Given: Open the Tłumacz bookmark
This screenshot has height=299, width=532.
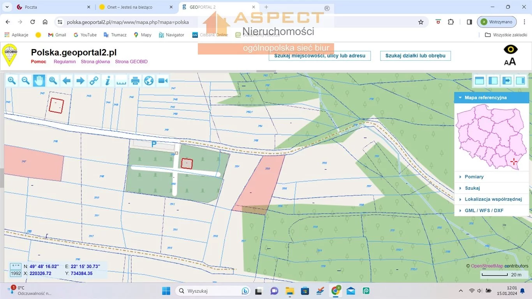Looking at the screenshot, I should 115,35.
